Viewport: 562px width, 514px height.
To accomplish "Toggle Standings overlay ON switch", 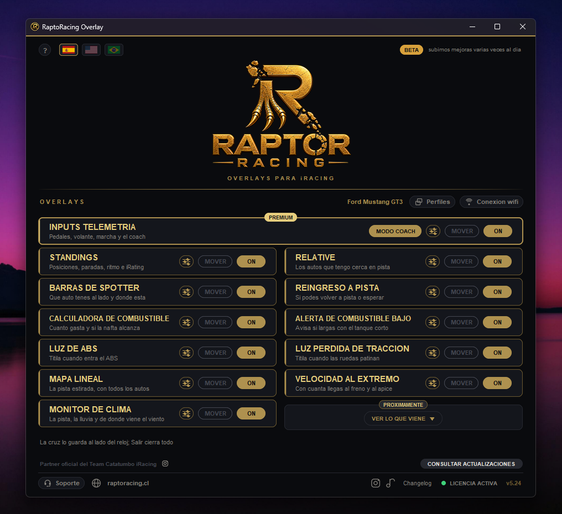I will pyautogui.click(x=251, y=262).
